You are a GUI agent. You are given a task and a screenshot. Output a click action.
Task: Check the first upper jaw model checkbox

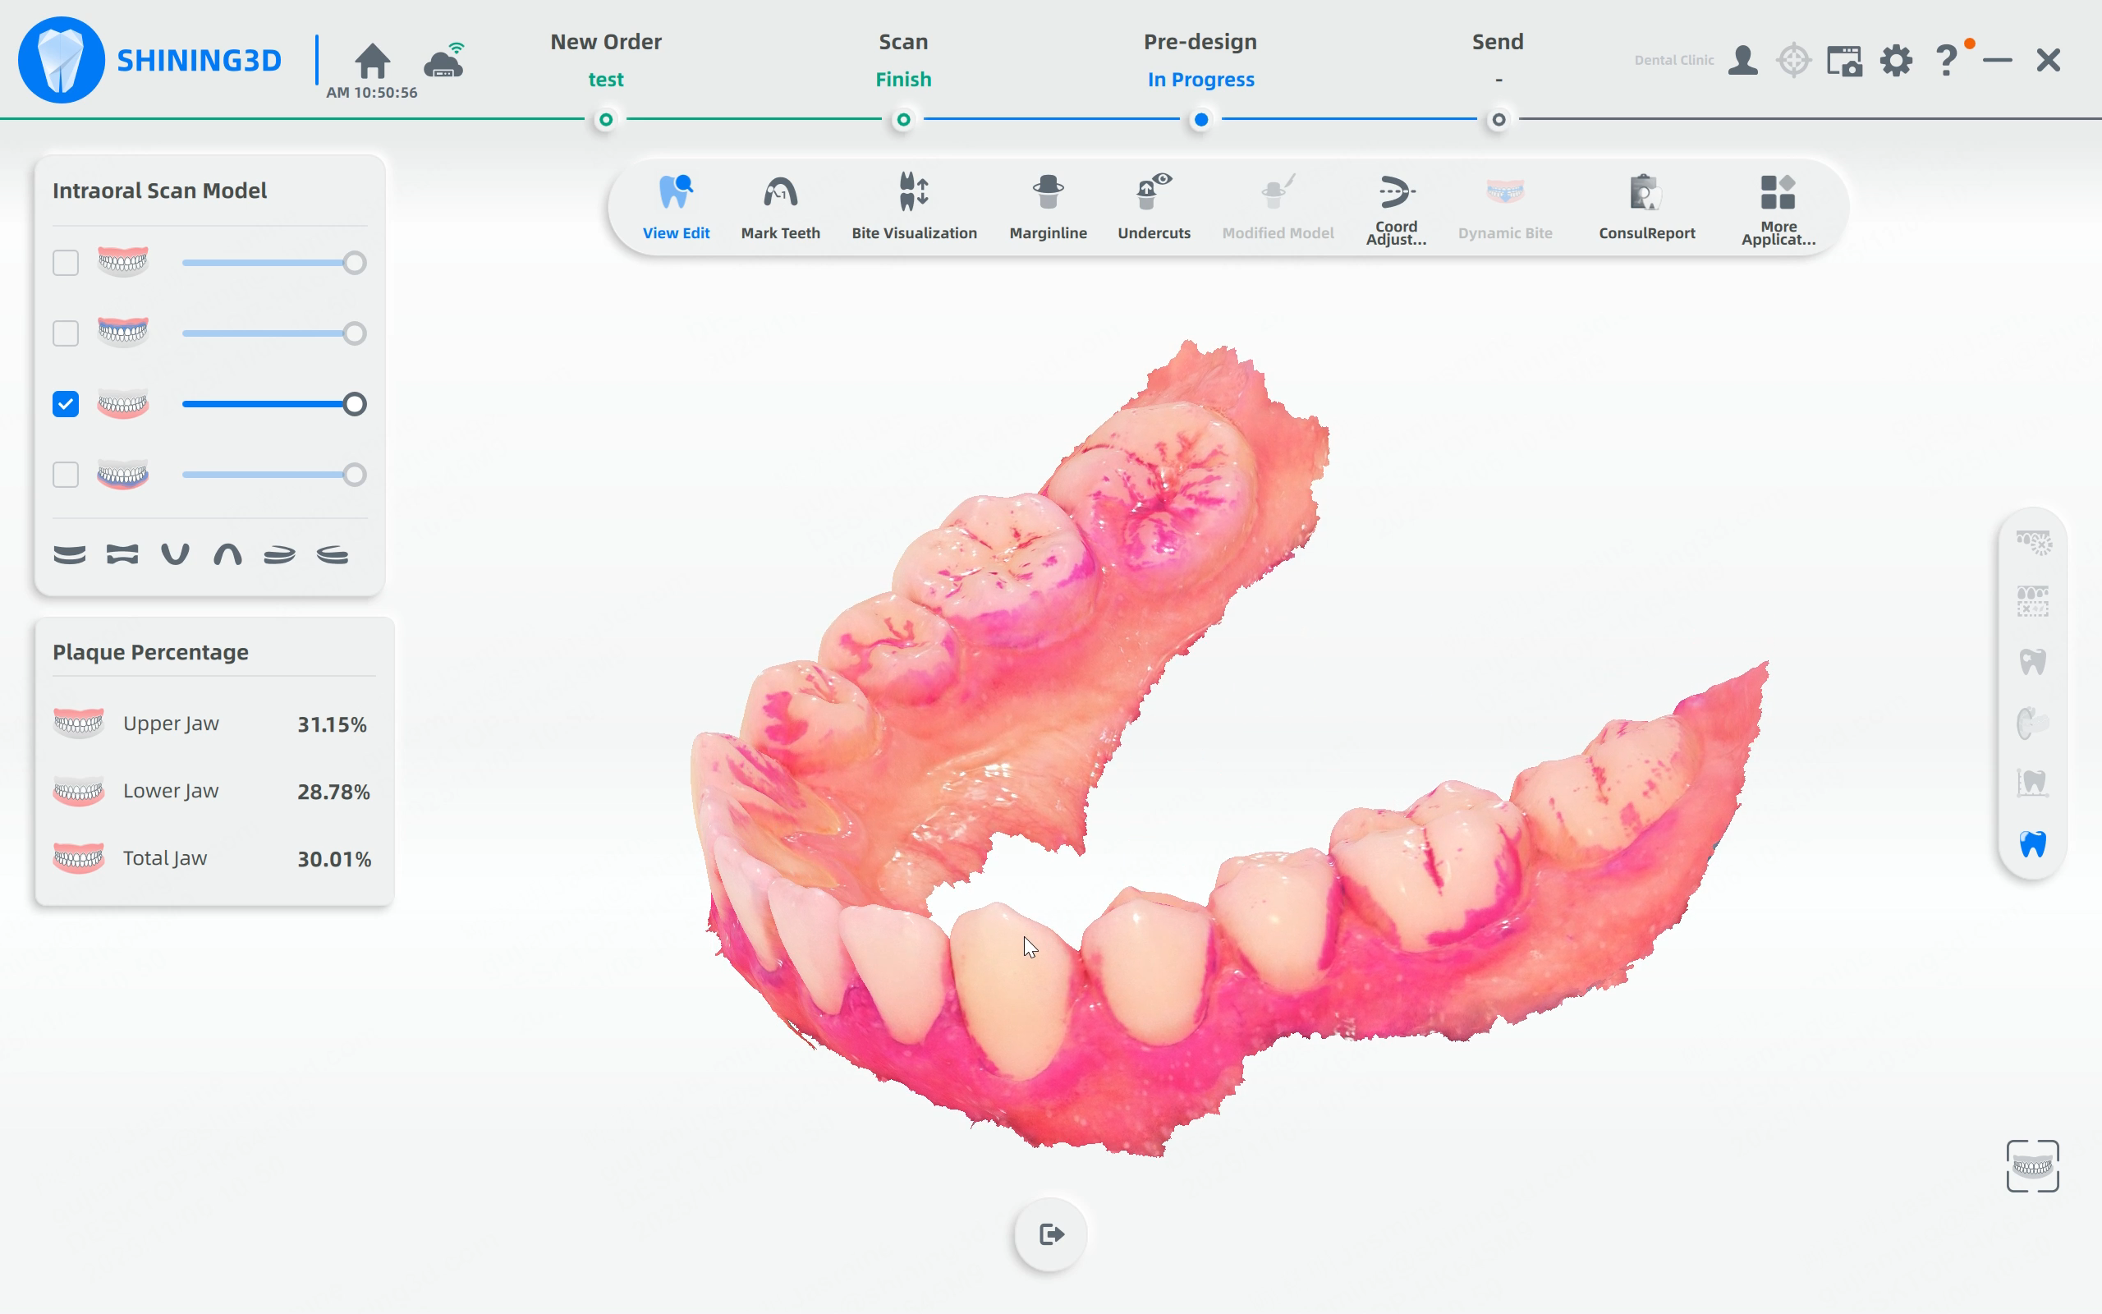[x=66, y=263]
